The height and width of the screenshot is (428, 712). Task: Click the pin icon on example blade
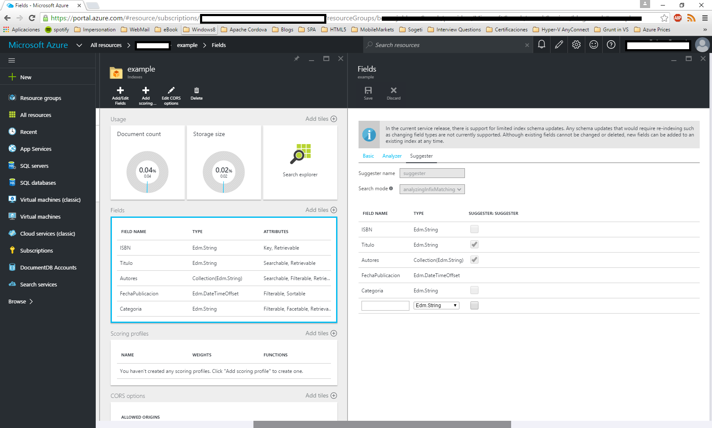click(297, 58)
